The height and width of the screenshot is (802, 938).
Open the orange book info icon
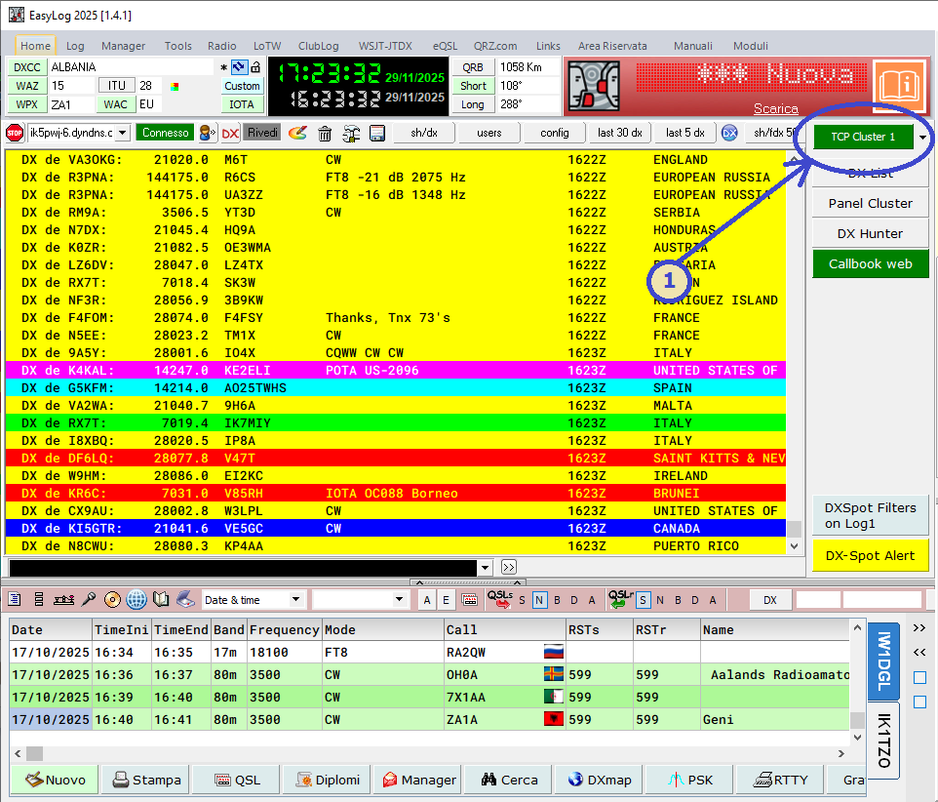coord(899,86)
